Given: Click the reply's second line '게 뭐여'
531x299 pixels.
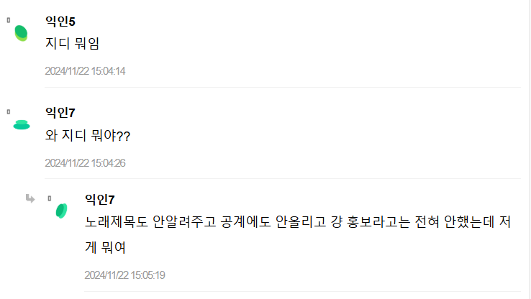Looking at the screenshot, I should click(106, 247).
